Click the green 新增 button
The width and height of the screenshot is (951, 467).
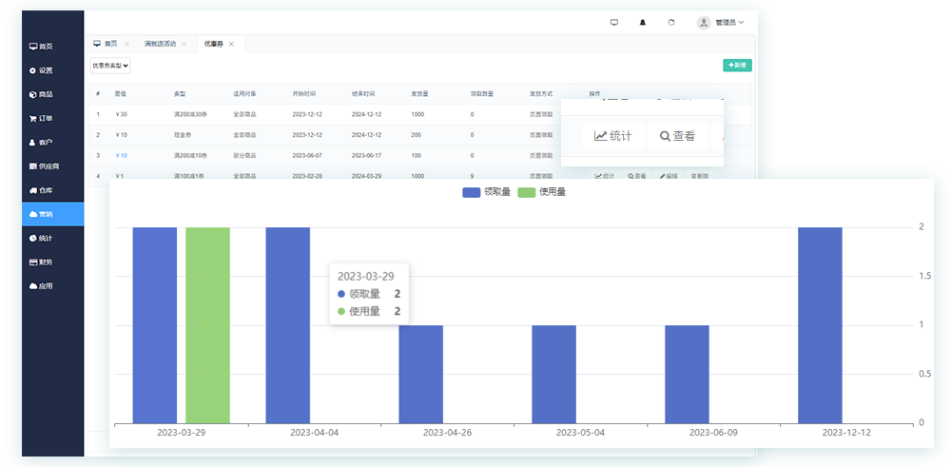pos(737,66)
